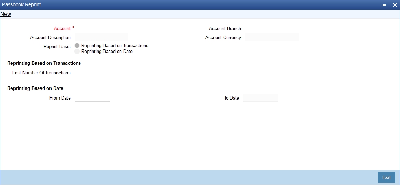Image resolution: width=400 pixels, height=187 pixels.
Task: Click the Account Description field
Action: [101, 37]
